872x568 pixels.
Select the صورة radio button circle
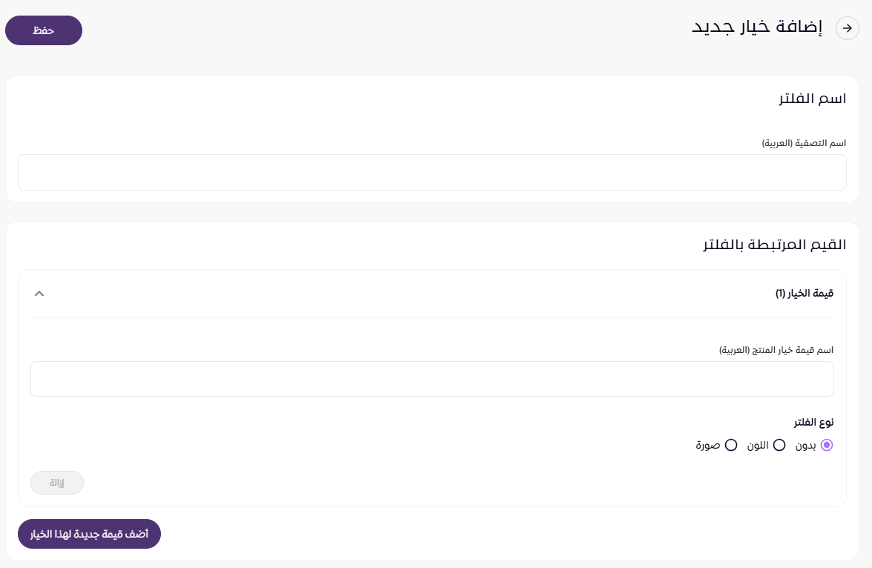click(731, 446)
